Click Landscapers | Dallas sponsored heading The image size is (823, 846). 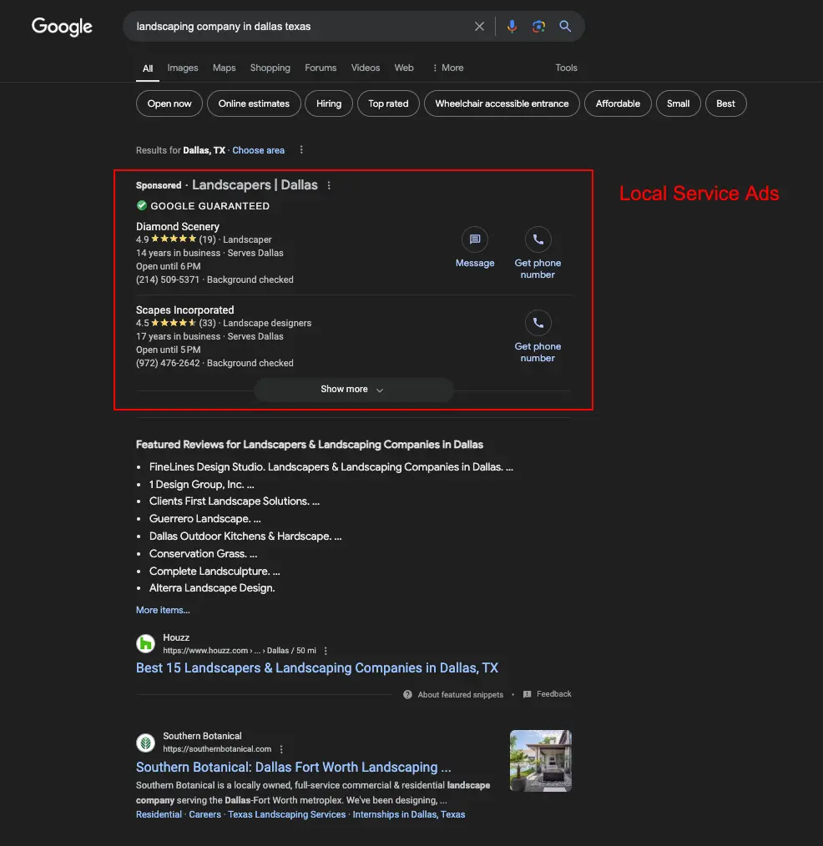(x=255, y=185)
